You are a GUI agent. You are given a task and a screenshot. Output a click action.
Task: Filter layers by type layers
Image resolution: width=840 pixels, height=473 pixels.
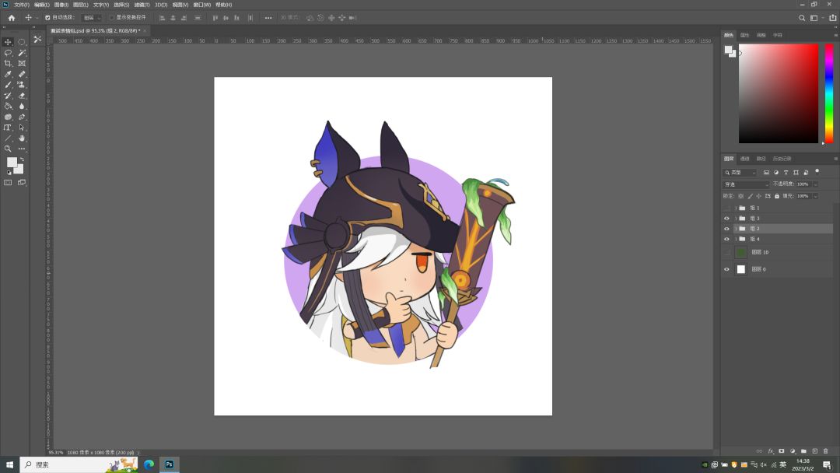786,173
